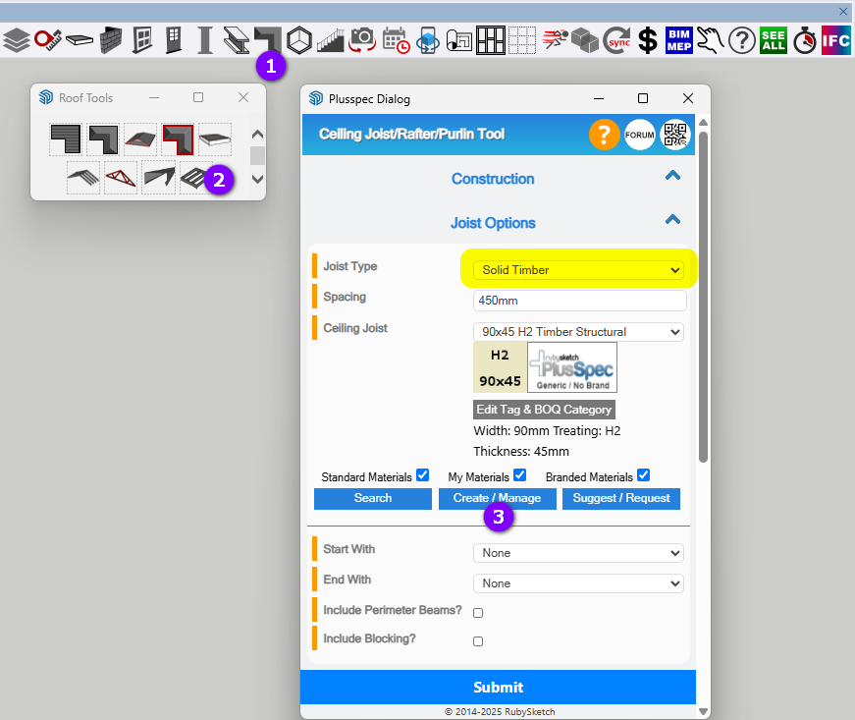Screen dimensions: 855x720
Task: Open the Joist Type dropdown
Action: pos(578,270)
